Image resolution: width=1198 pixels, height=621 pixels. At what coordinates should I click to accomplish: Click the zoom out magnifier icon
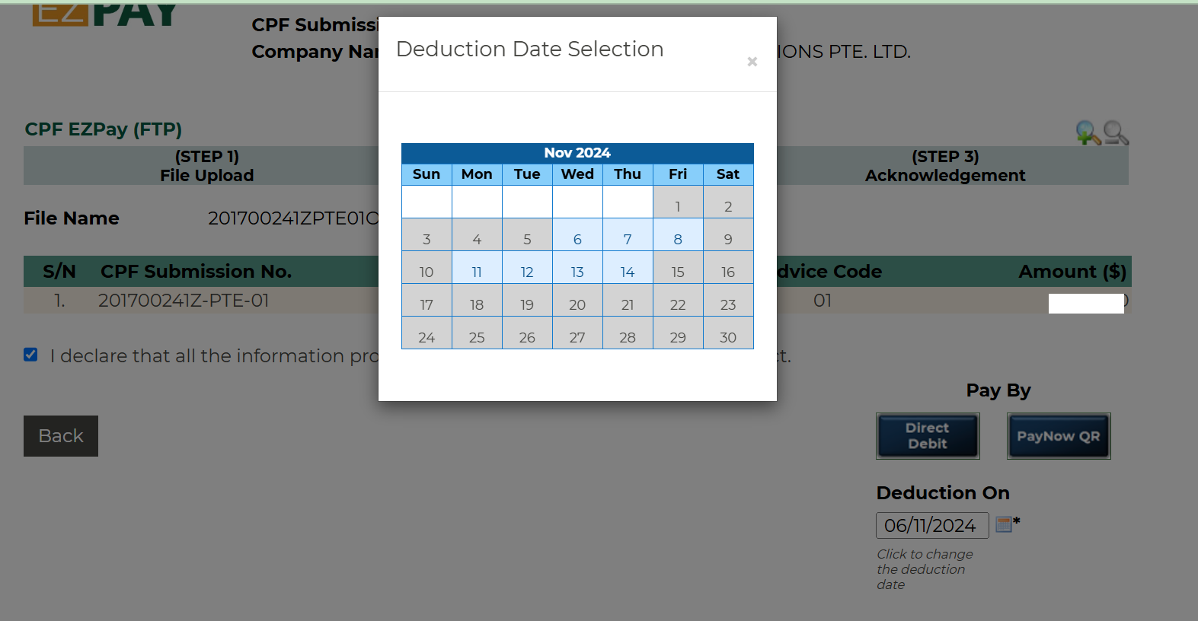pos(1116,133)
